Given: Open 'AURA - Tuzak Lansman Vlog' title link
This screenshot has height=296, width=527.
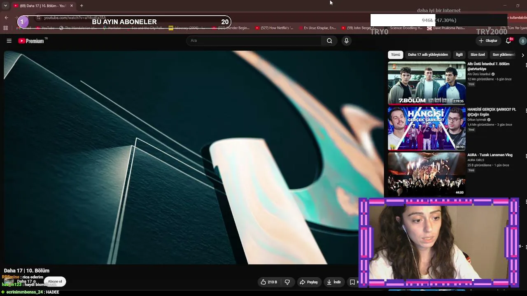Looking at the screenshot, I should tap(490, 155).
